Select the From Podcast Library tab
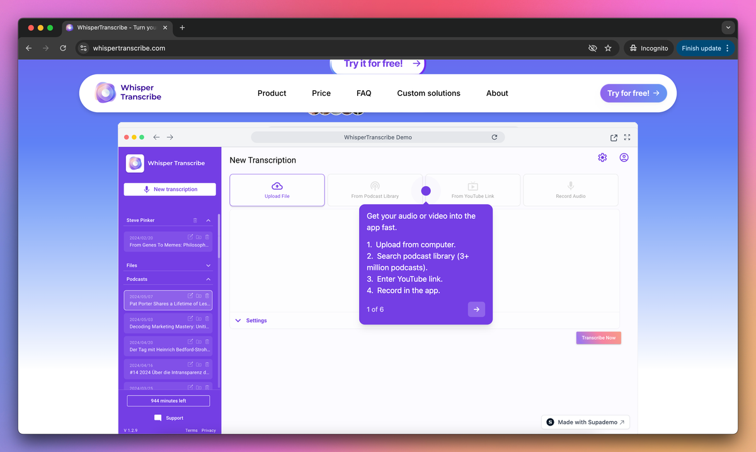756x452 pixels. click(x=375, y=190)
